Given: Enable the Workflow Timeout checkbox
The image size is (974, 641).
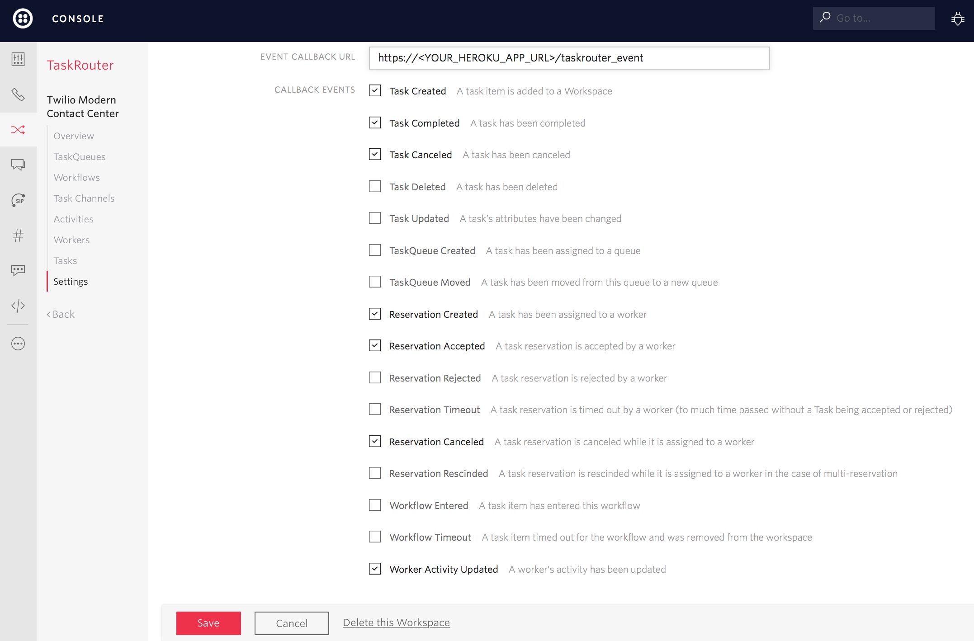Looking at the screenshot, I should pyautogui.click(x=375, y=537).
